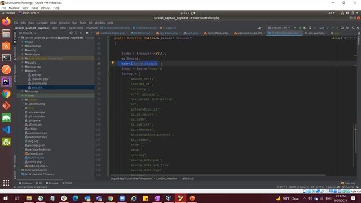Open the VirtualBox Devices menu
The image size is (361, 203).
[45, 8]
